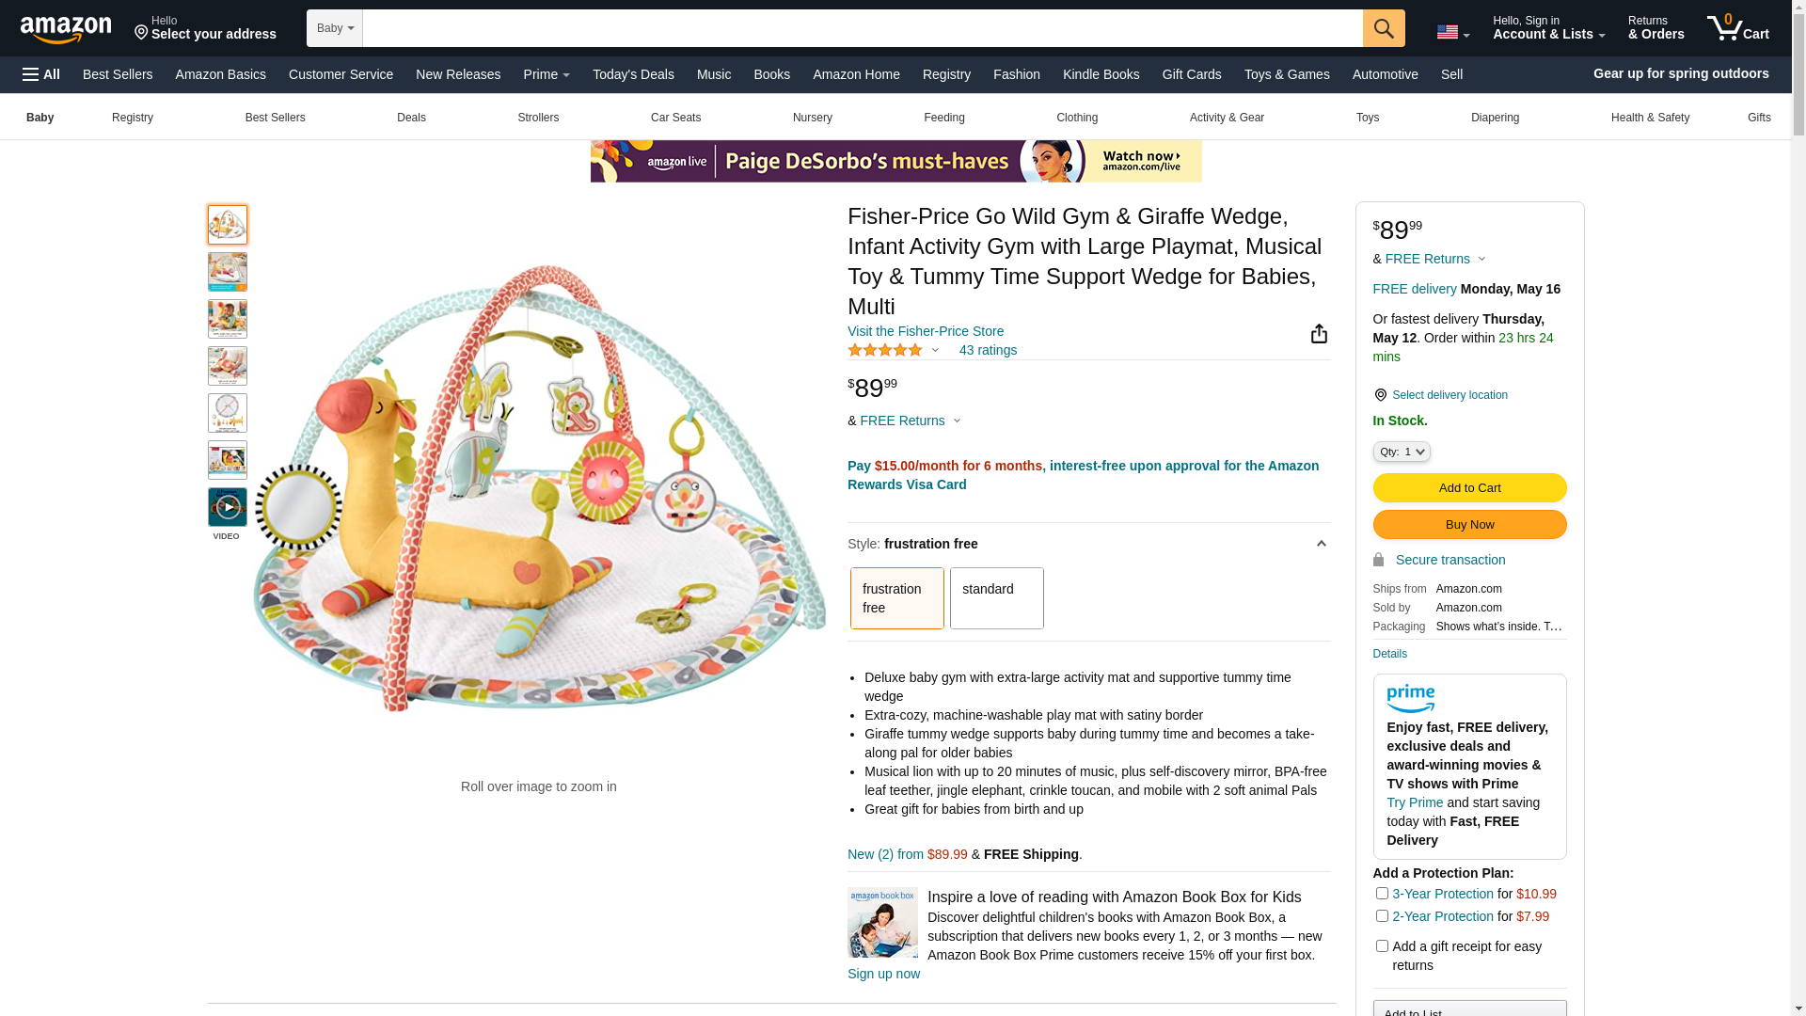Image resolution: width=1806 pixels, height=1016 pixels.
Task: Visit the Fisher-Price Store link
Action: (x=926, y=331)
